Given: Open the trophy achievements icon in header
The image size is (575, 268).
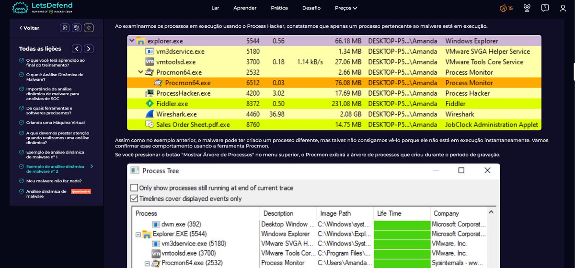Looking at the screenshot, I should 527,8.
